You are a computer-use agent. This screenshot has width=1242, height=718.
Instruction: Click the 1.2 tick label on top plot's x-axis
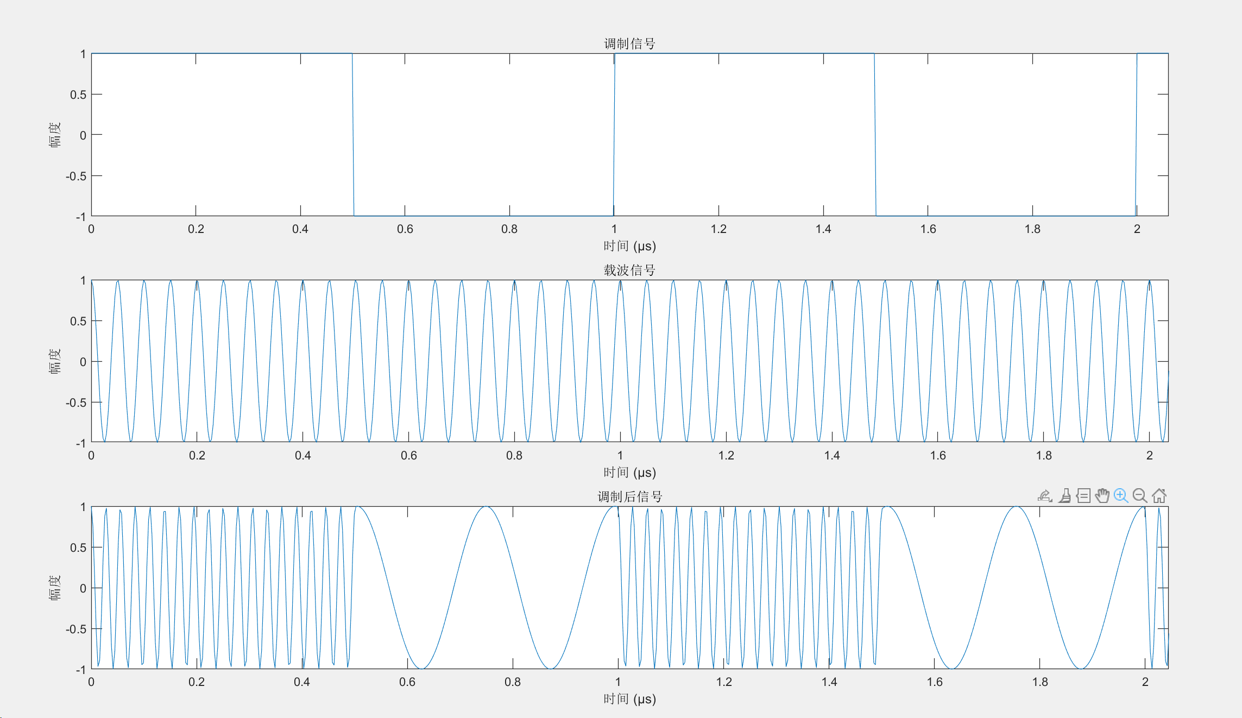[x=718, y=229]
